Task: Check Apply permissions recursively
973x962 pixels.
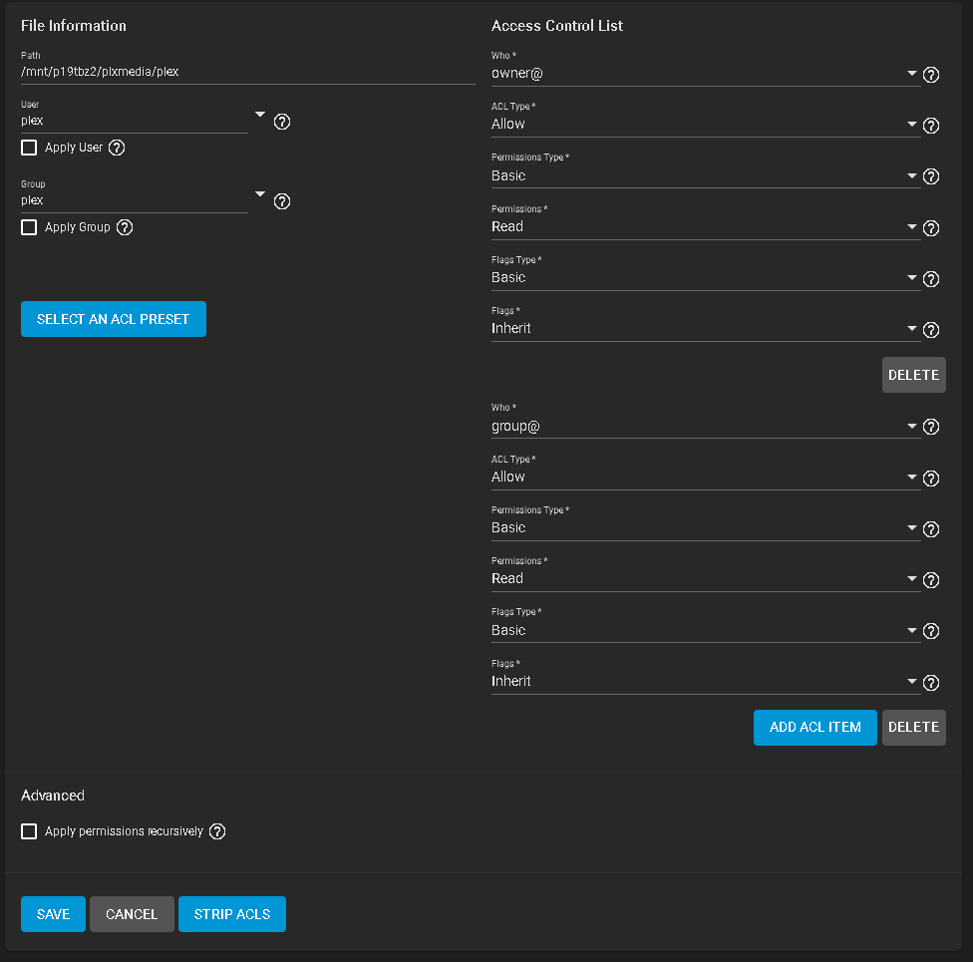Action: pyautogui.click(x=29, y=831)
